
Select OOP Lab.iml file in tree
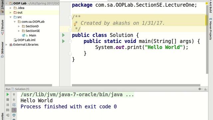(x=26, y=40)
